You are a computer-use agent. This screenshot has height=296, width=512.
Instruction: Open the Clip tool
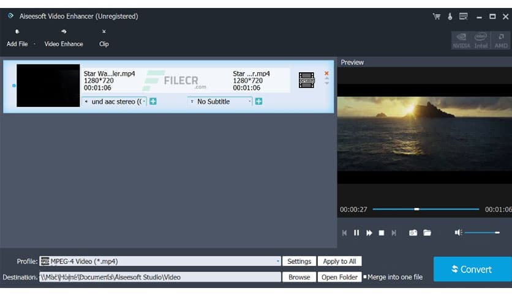tap(104, 38)
